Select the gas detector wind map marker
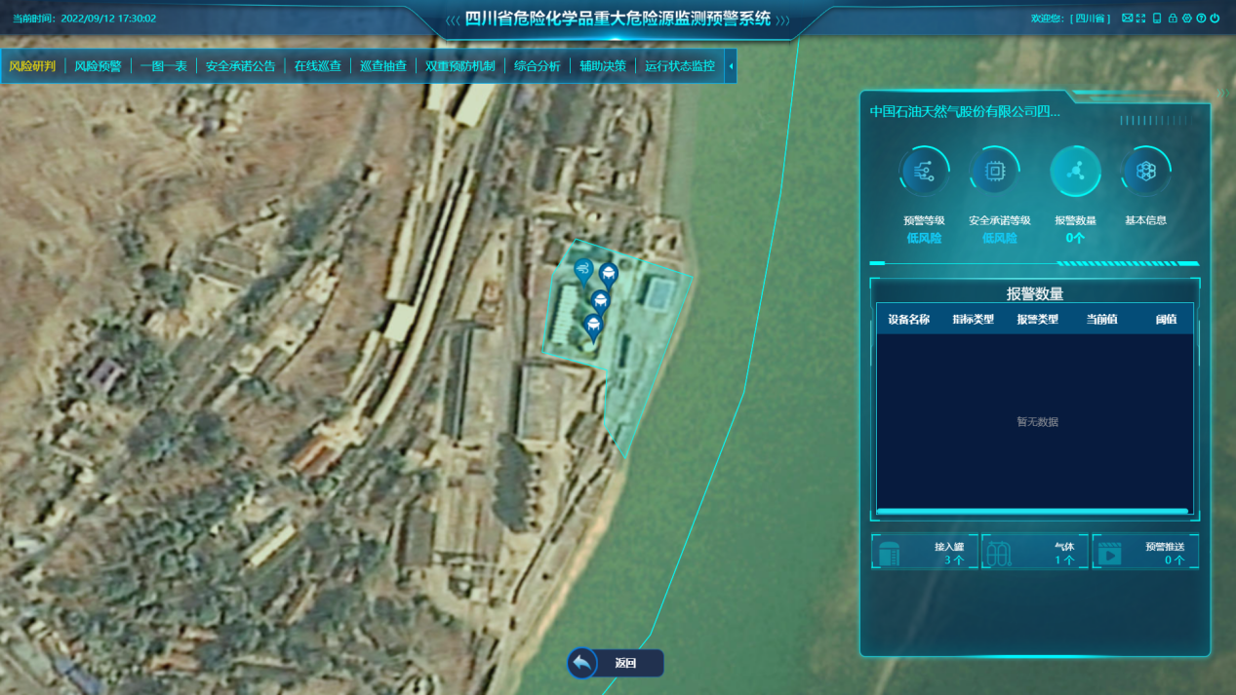The image size is (1236, 695). pos(583,271)
